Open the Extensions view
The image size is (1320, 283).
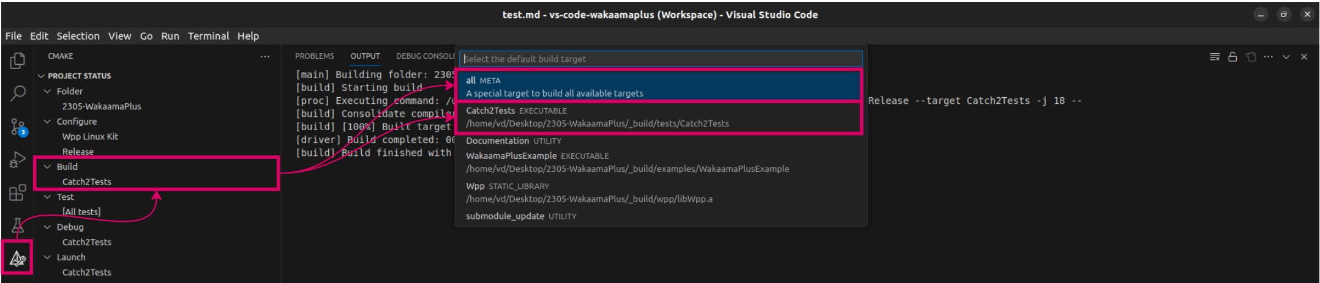pyautogui.click(x=18, y=193)
